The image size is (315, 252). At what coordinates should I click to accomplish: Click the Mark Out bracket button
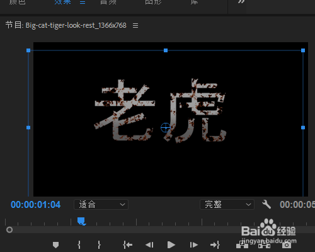99,245
